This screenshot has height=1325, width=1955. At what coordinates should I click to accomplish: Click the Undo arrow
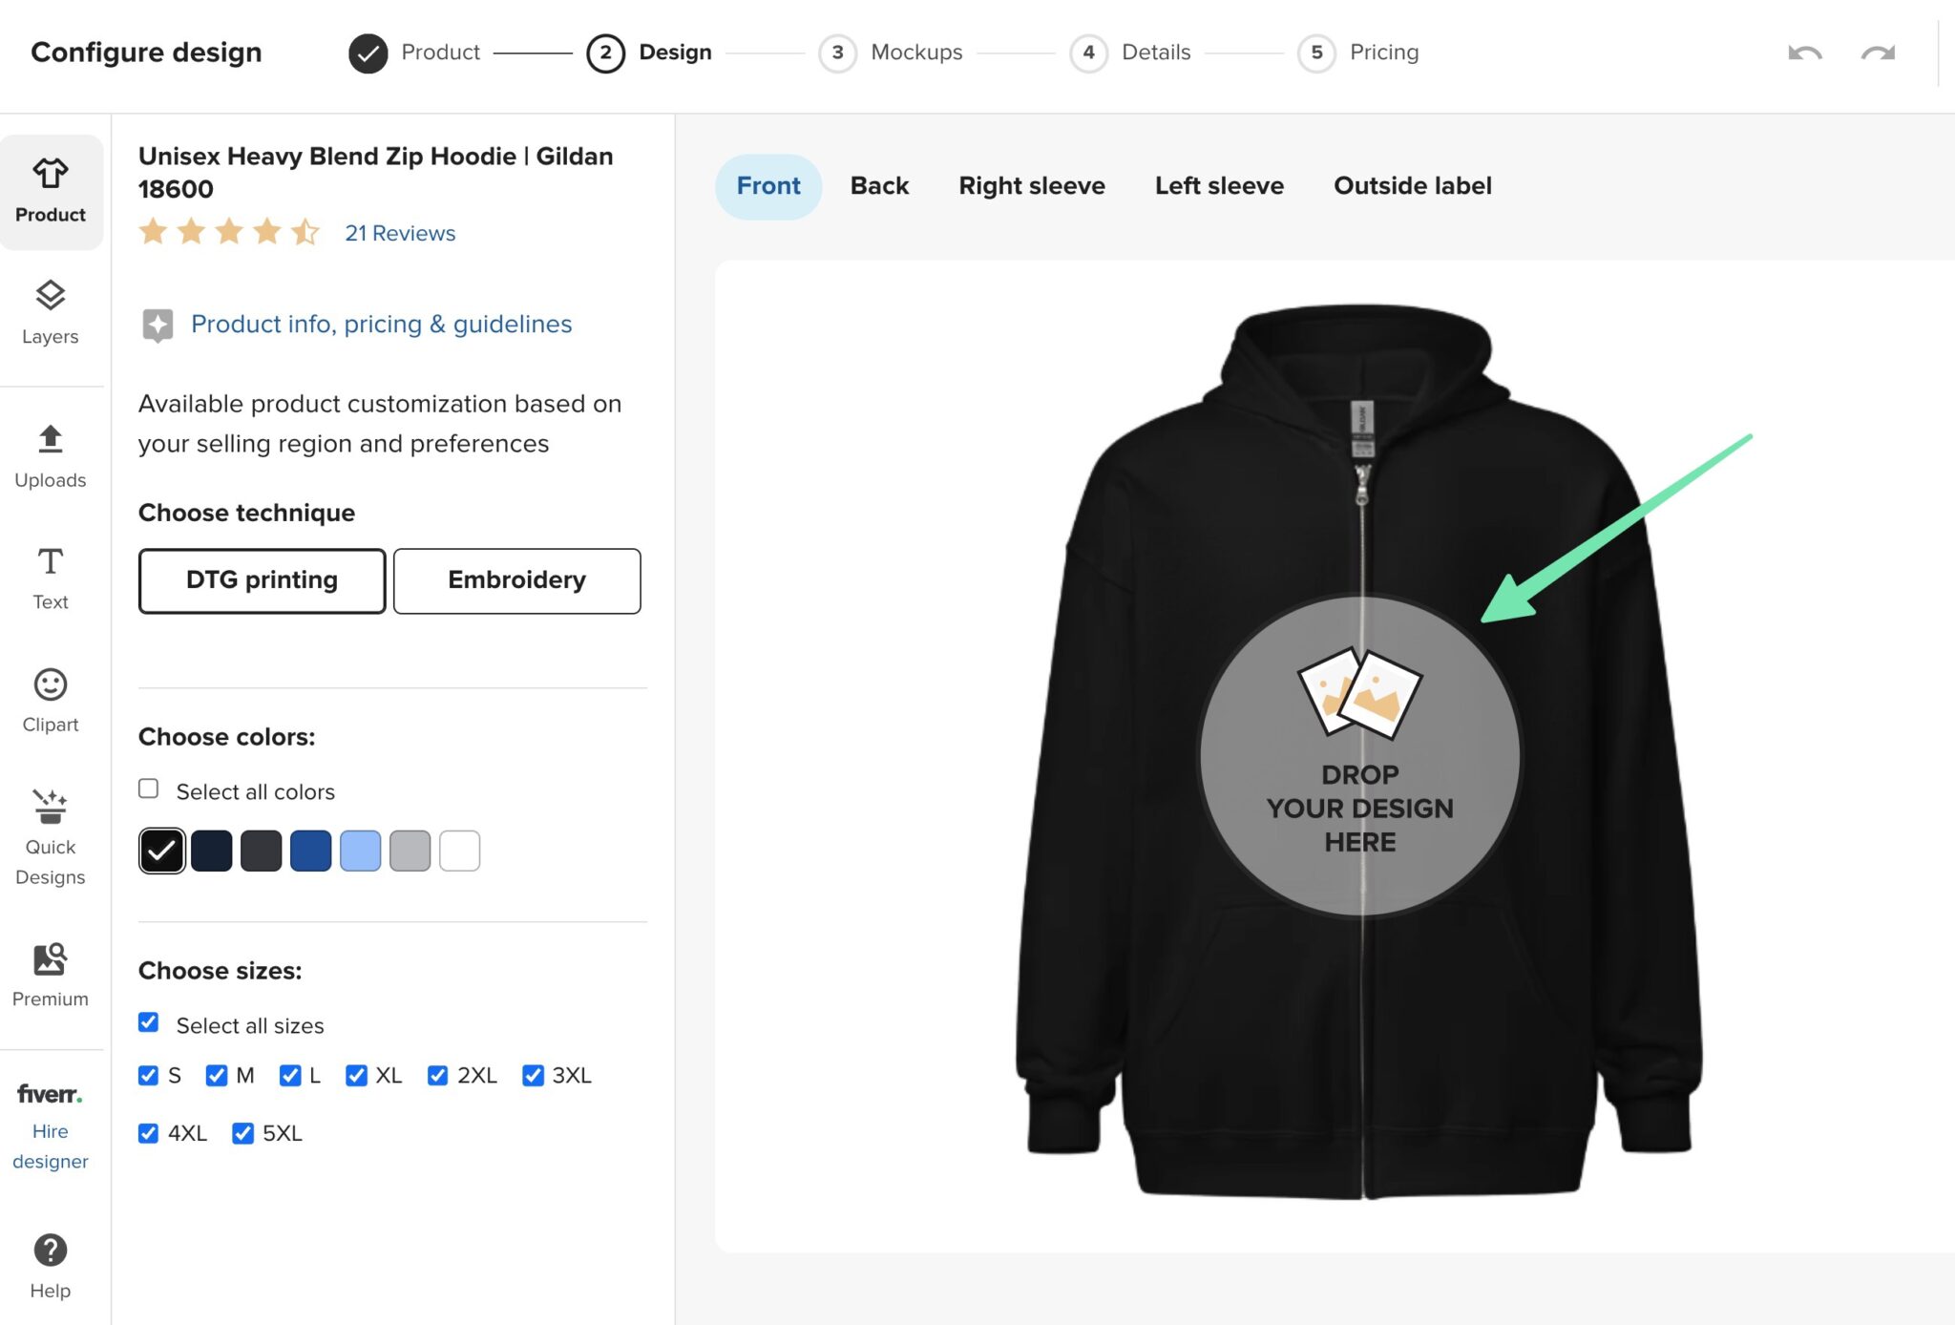coord(1804,53)
